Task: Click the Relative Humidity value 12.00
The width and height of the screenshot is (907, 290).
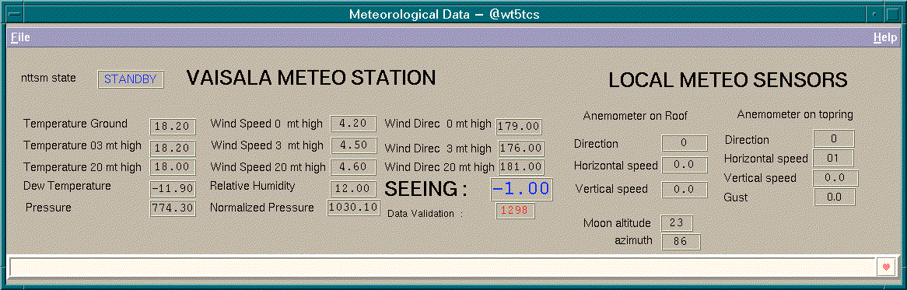Action: click(353, 188)
